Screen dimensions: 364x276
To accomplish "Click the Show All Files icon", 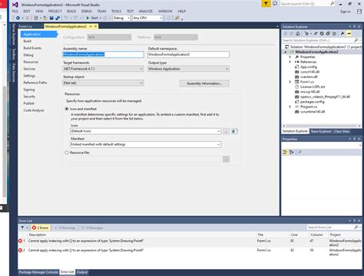I will [334, 34].
